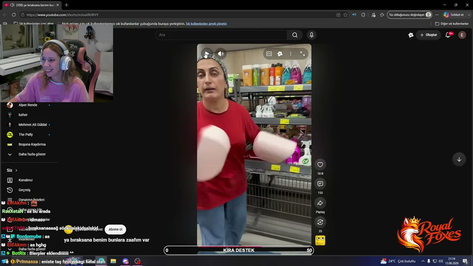Add this page to favorites star
473x266 pixels.
[x=345, y=15]
